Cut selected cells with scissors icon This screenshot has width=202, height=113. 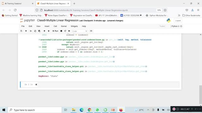(x=31, y=31)
